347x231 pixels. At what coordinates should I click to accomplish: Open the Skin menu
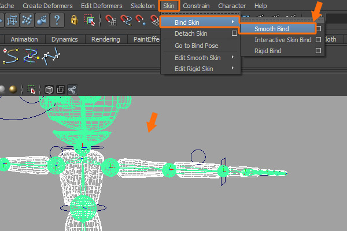pos(169,6)
